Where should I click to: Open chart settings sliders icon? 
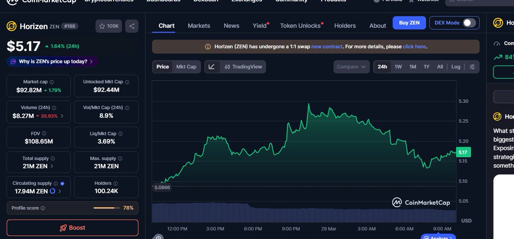[x=472, y=67]
